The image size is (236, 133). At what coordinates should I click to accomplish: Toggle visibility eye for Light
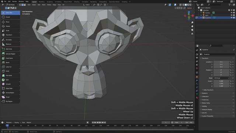pos(232,15)
